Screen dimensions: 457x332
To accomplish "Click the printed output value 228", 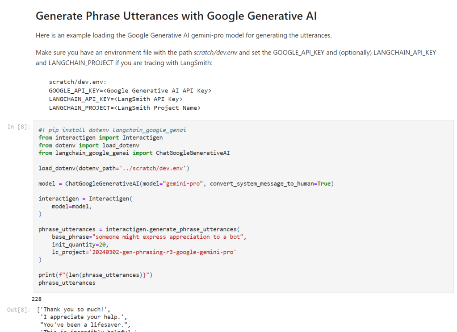I will coord(37,299).
